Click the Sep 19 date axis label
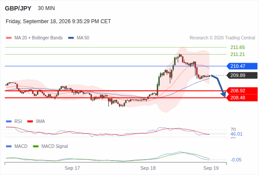The height and width of the screenshot is (175, 259). tap(211, 168)
